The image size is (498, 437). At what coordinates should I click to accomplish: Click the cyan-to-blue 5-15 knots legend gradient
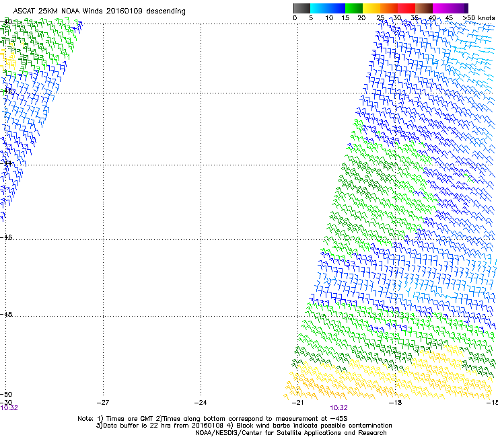(328, 8)
